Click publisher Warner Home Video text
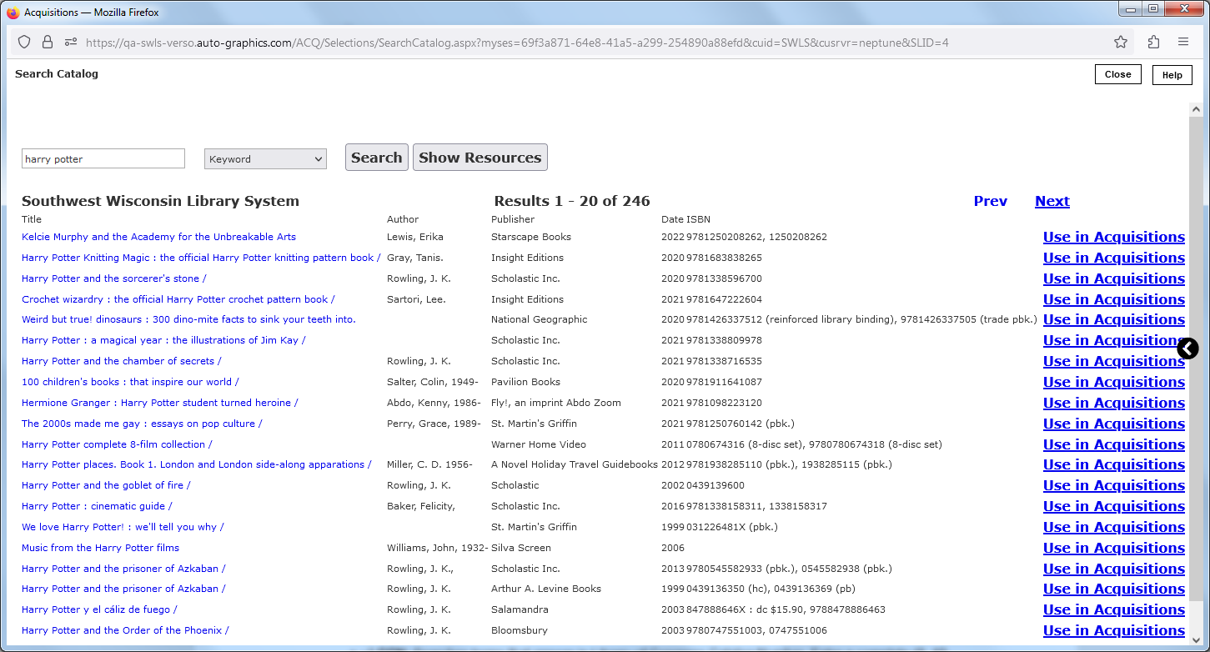This screenshot has width=1210, height=652. [x=539, y=444]
